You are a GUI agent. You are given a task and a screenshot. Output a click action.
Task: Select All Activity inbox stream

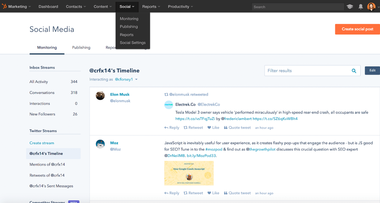click(54, 82)
